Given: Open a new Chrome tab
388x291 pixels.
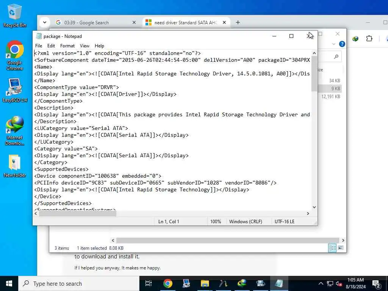Looking at the screenshot, I should pos(238,22).
